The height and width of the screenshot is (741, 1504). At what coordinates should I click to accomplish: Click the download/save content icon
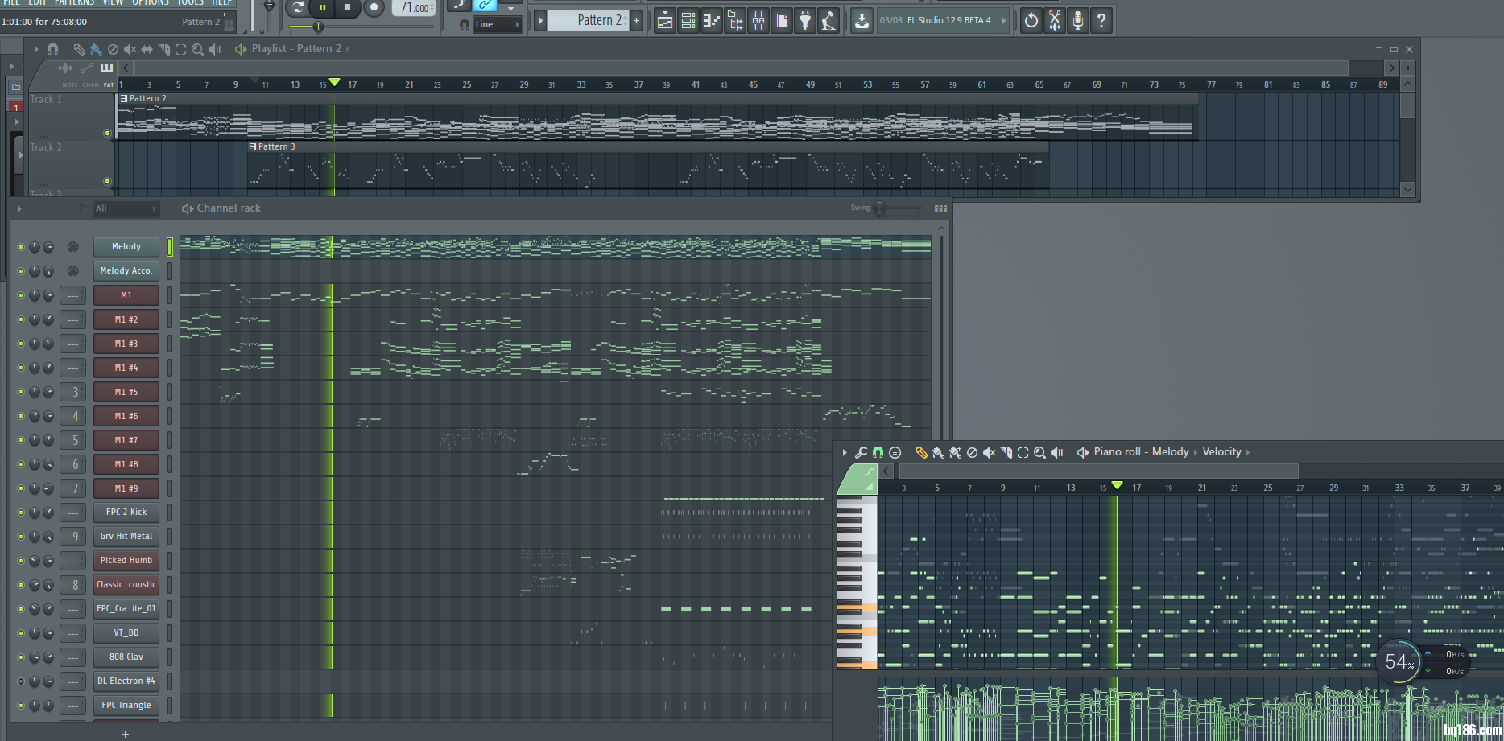[x=861, y=21]
